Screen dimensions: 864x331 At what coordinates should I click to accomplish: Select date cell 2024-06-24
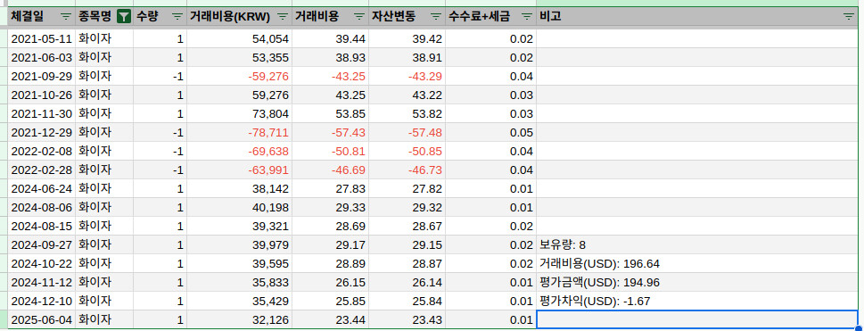[42, 188]
